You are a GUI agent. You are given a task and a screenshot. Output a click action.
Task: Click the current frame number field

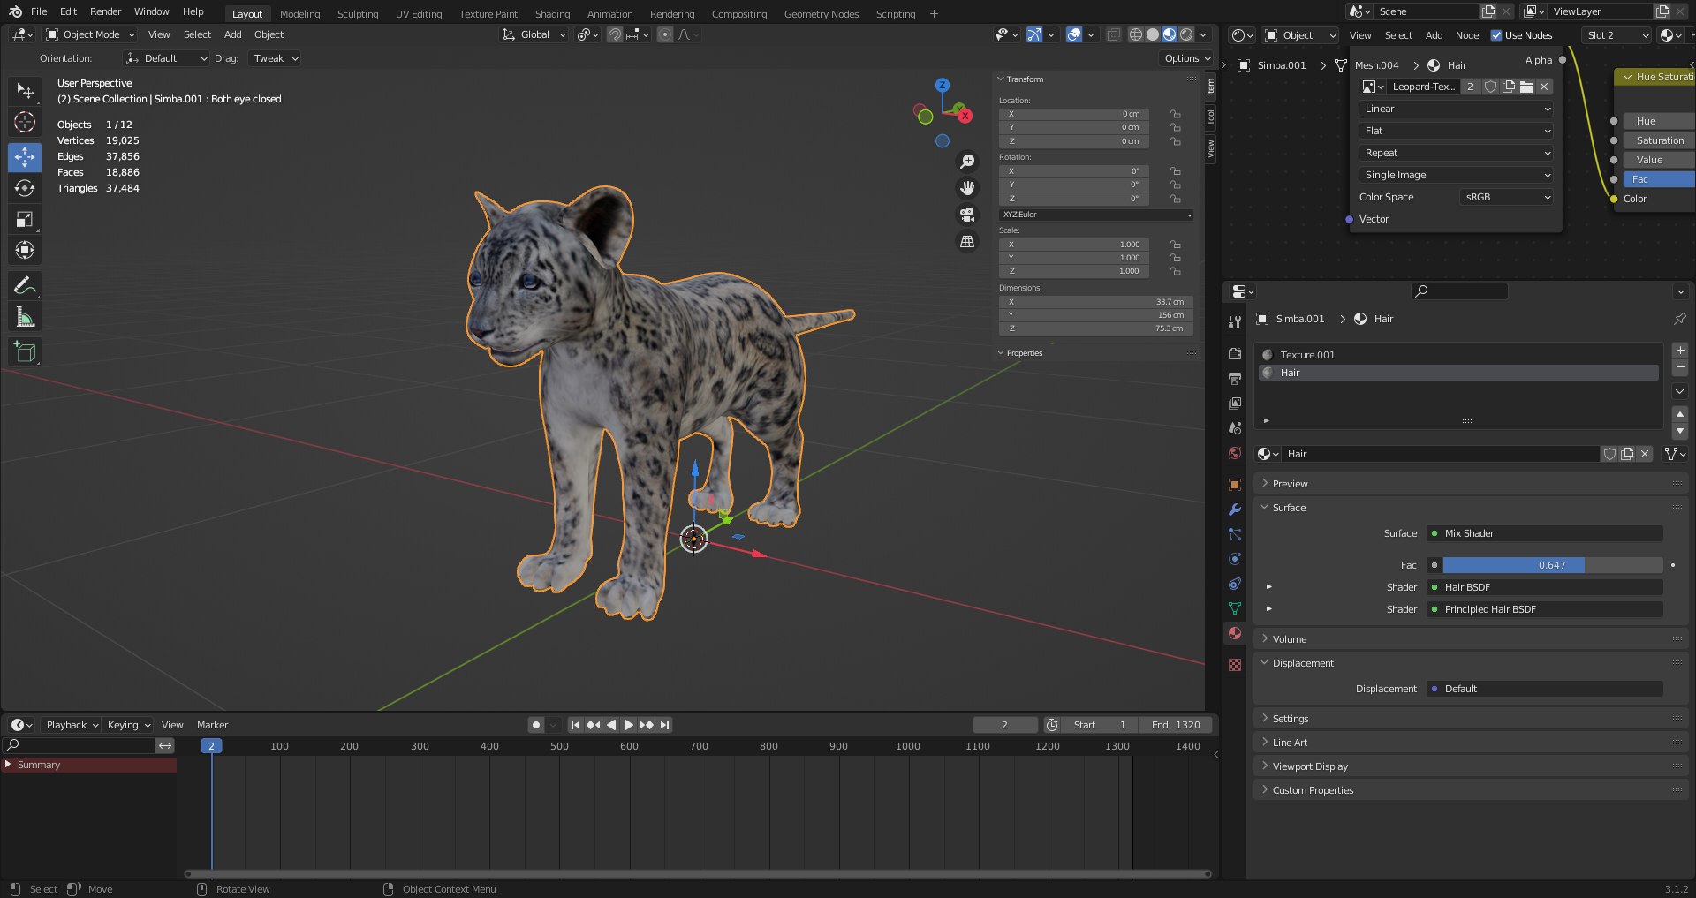[1005, 725]
